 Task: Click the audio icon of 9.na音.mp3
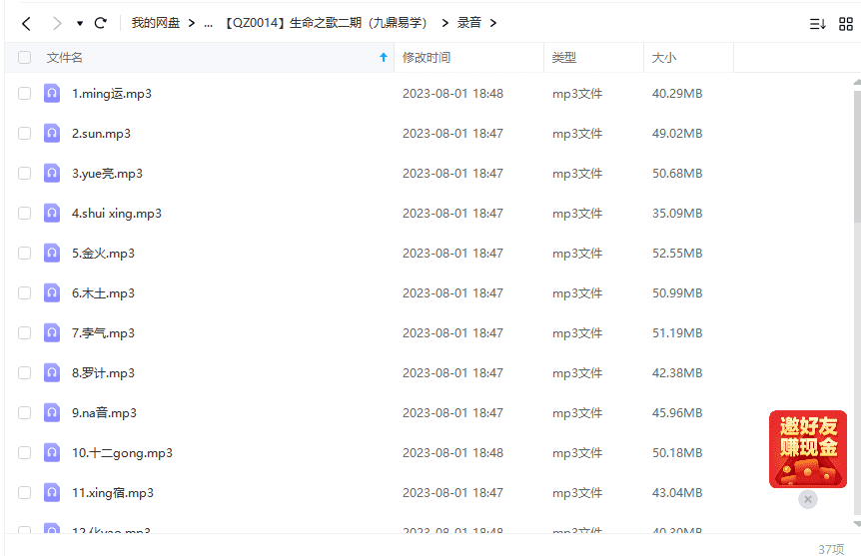point(52,412)
